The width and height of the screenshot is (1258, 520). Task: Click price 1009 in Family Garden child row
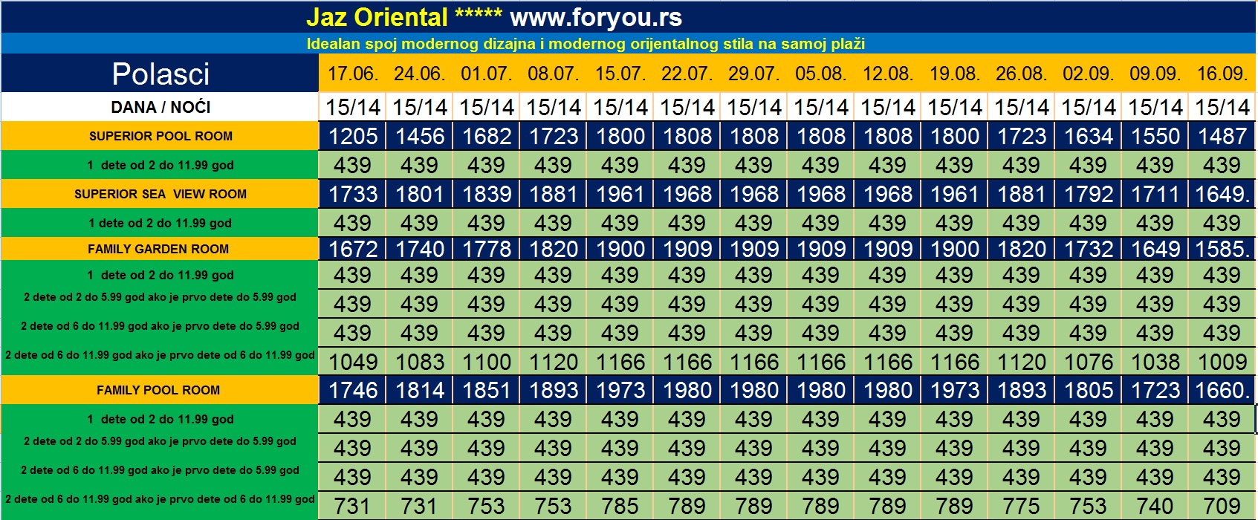(1222, 362)
